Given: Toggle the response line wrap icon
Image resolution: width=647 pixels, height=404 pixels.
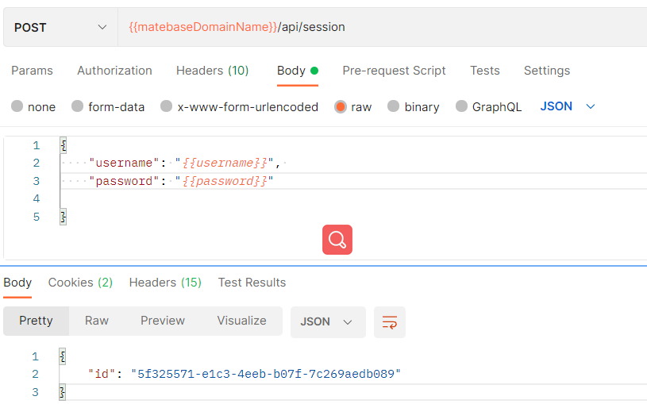Looking at the screenshot, I should (389, 322).
